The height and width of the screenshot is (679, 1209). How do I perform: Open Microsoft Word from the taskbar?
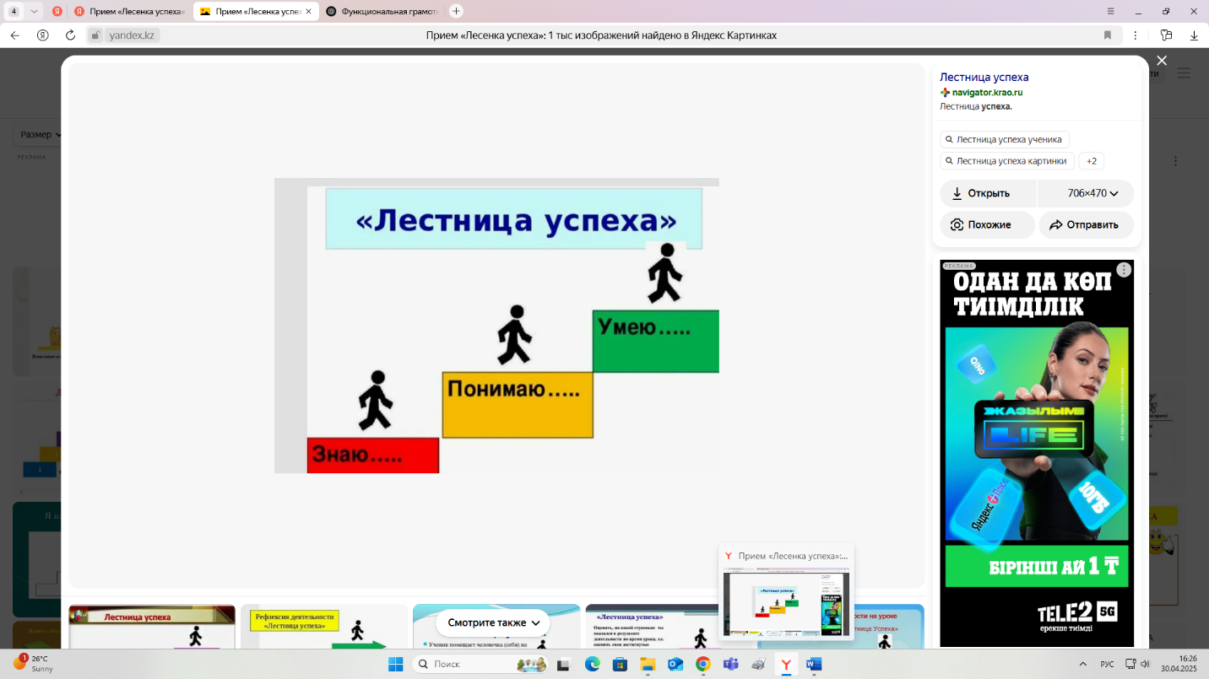point(814,665)
